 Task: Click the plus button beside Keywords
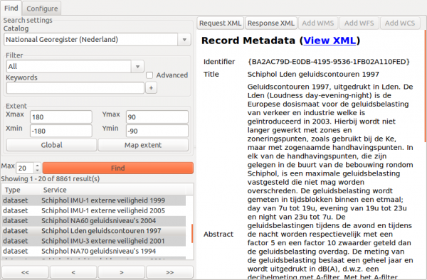point(151,88)
